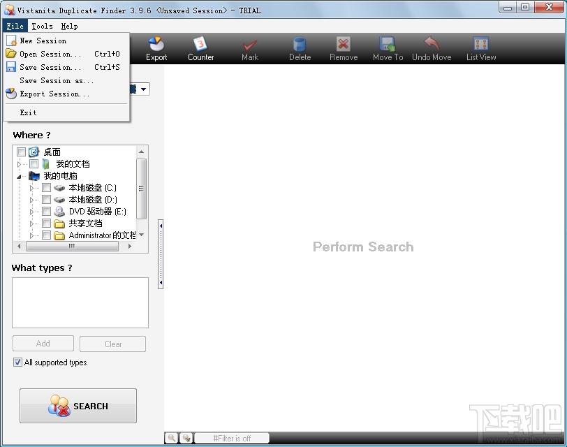Click the Add button
Image resolution: width=567 pixels, height=447 pixels.
(x=43, y=344)
